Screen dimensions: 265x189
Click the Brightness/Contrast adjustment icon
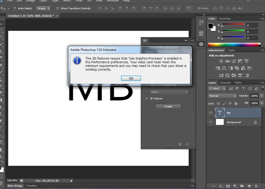point(221,61)
